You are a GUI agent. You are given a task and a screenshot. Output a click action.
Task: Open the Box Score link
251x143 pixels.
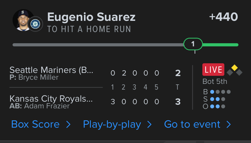pyautogui.click(x=35, y=124)
